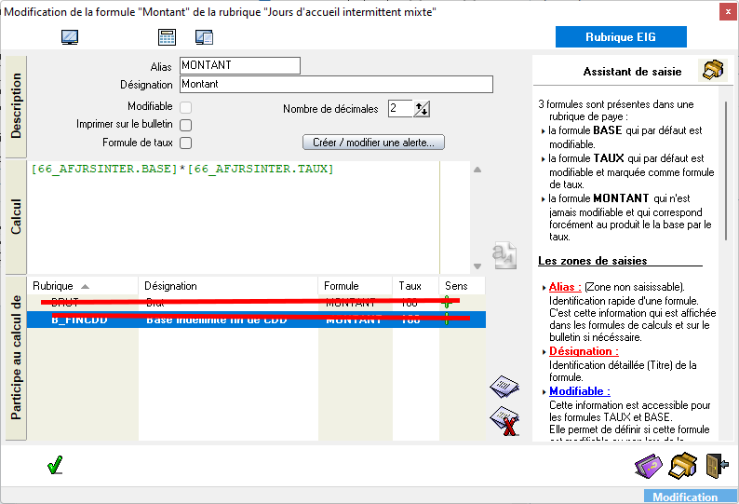Select the BRUT rubrique row

[256, 303]
